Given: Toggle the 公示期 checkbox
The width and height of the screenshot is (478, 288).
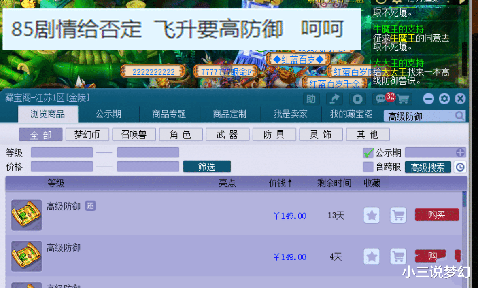Looking at the screenshot, I should coord(368,152).
